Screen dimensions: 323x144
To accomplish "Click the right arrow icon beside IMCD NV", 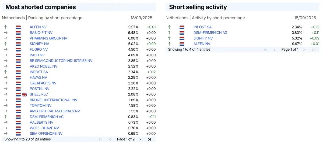I will pyautogui.click(x=6, y=55).
